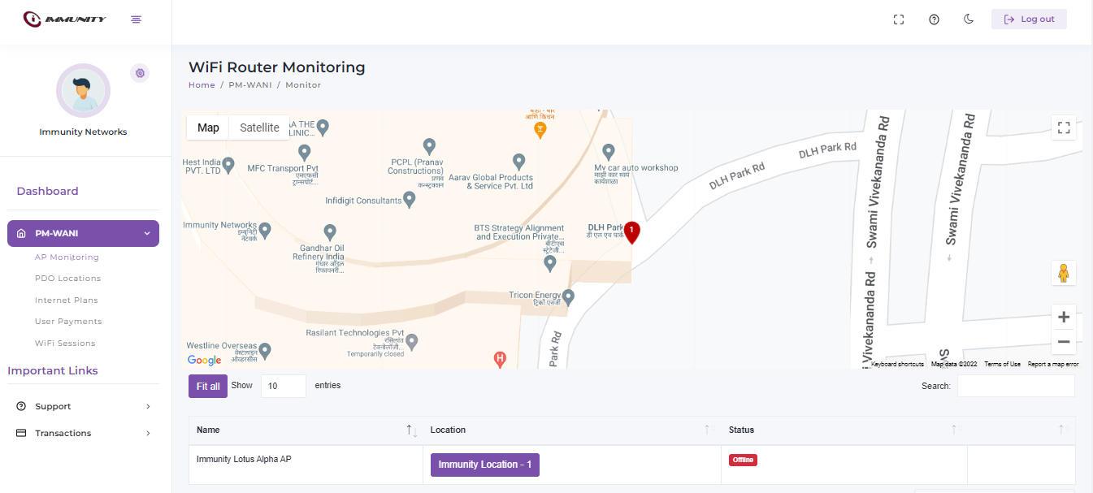Click the red map marker pin
Screen dimensions: 1093x493
(x=631, y=232)
